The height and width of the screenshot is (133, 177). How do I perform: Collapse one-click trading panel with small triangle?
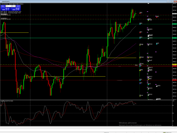pyautogui.click(x=1, y=4)
